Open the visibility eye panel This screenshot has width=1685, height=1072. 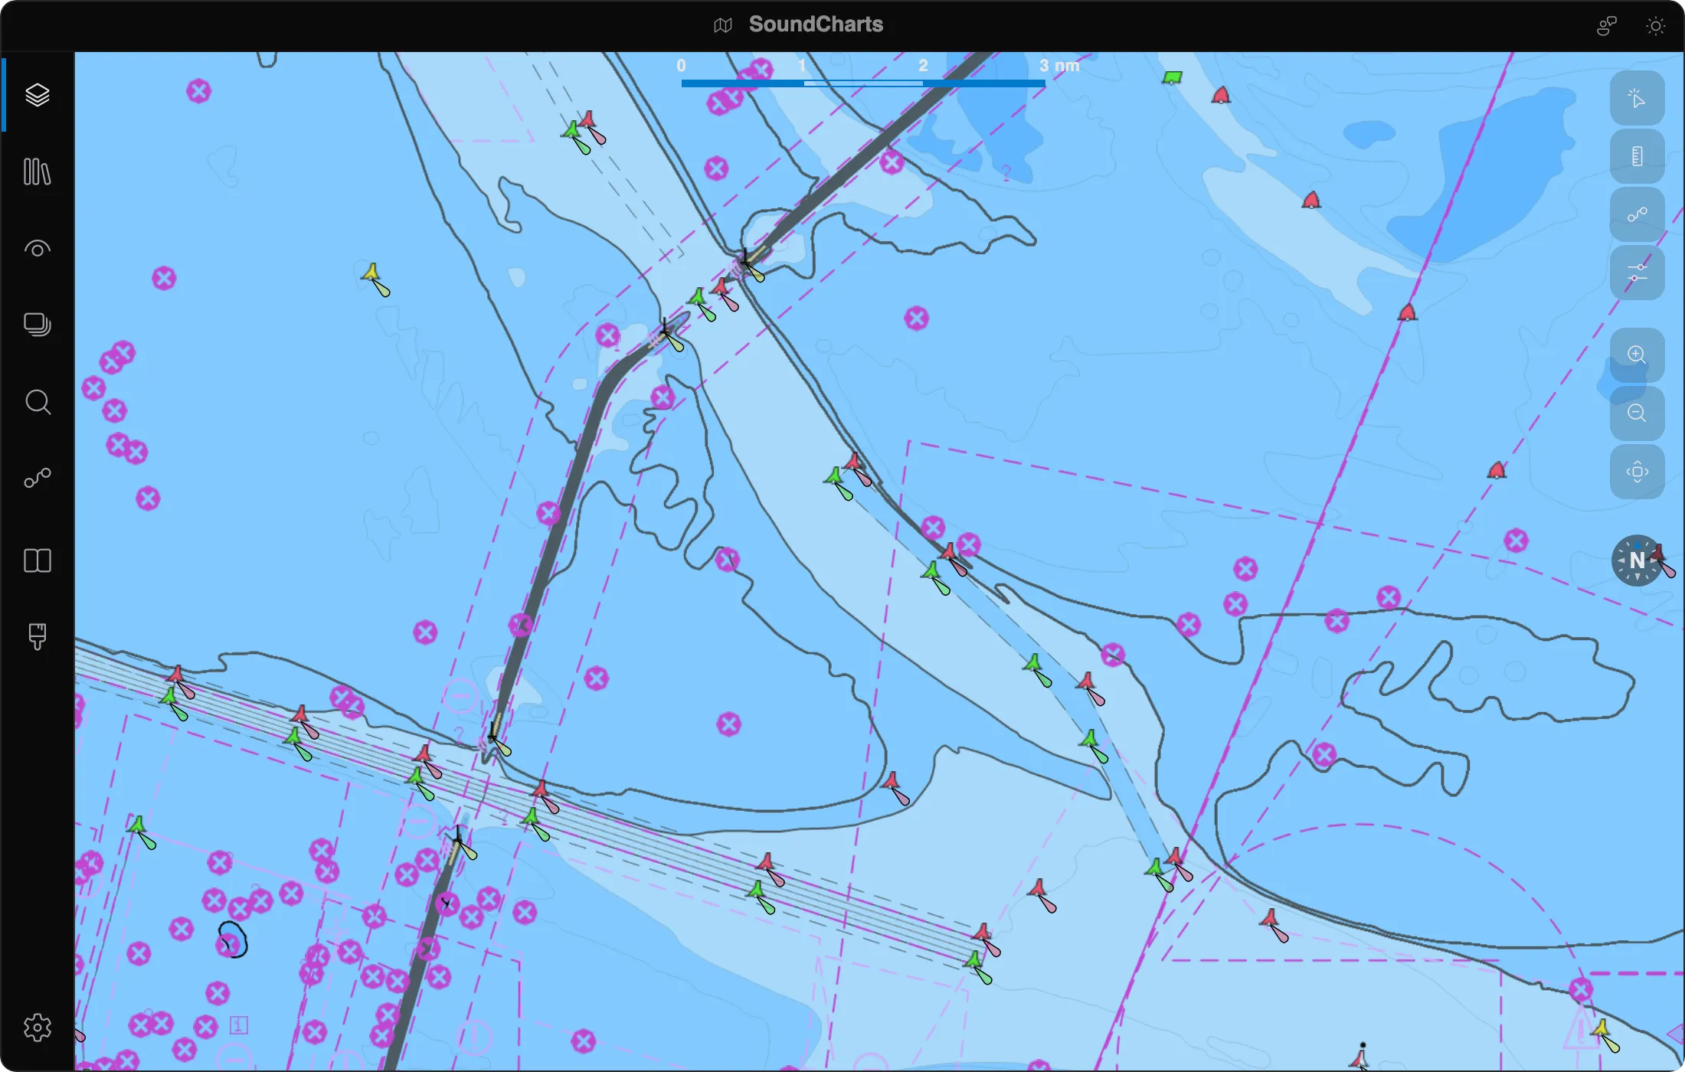click(x=38, y=248)
